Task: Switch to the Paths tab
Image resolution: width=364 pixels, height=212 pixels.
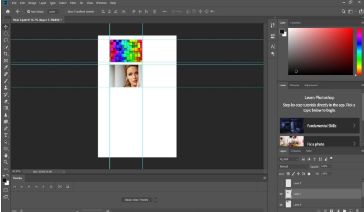Action: point(309,151)
